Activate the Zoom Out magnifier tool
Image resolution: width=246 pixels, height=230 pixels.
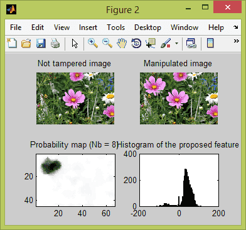coord(107,43)
